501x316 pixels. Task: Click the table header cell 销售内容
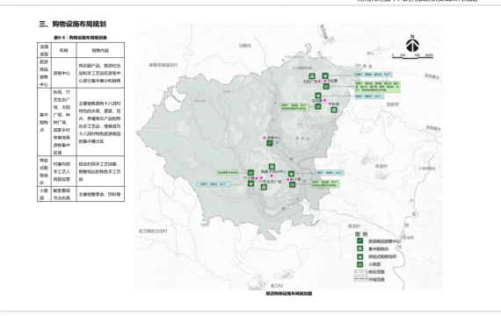pyautogui.click(x=100, y=50)
